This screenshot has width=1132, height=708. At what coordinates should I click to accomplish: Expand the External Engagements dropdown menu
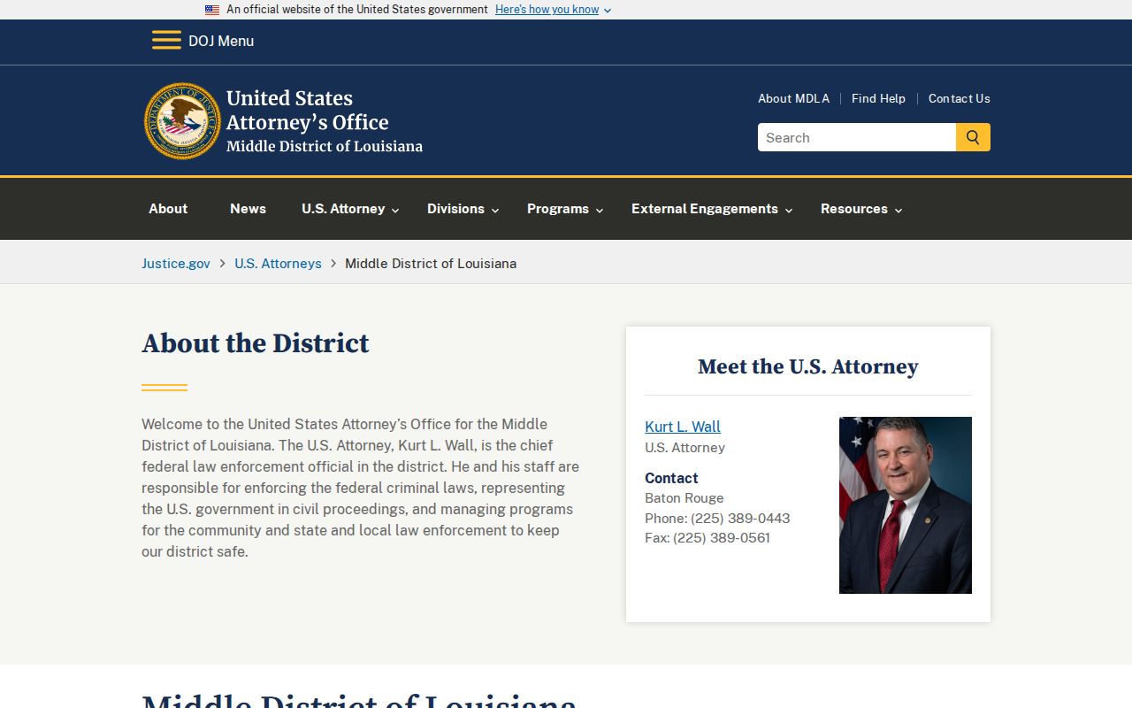click(712, 209)
